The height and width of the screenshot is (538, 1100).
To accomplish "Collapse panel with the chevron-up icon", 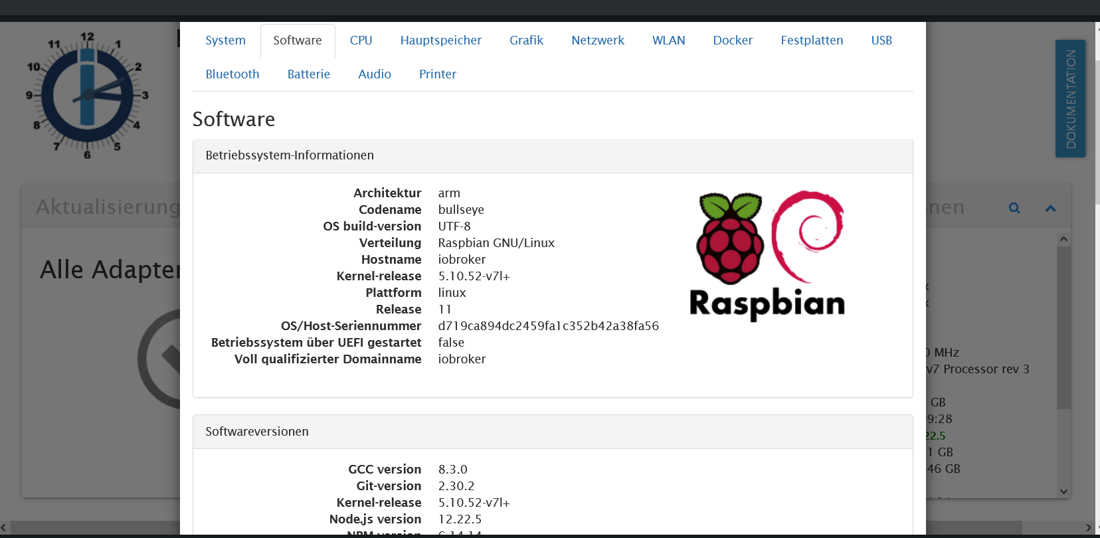I will click(1050, 209).
